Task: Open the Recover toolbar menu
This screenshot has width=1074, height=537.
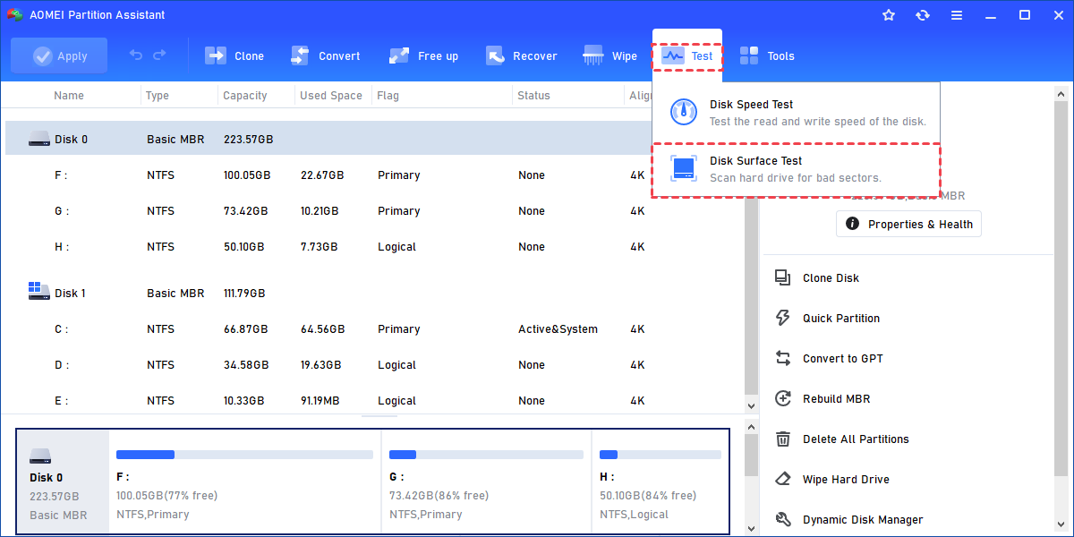Action: 522,55
